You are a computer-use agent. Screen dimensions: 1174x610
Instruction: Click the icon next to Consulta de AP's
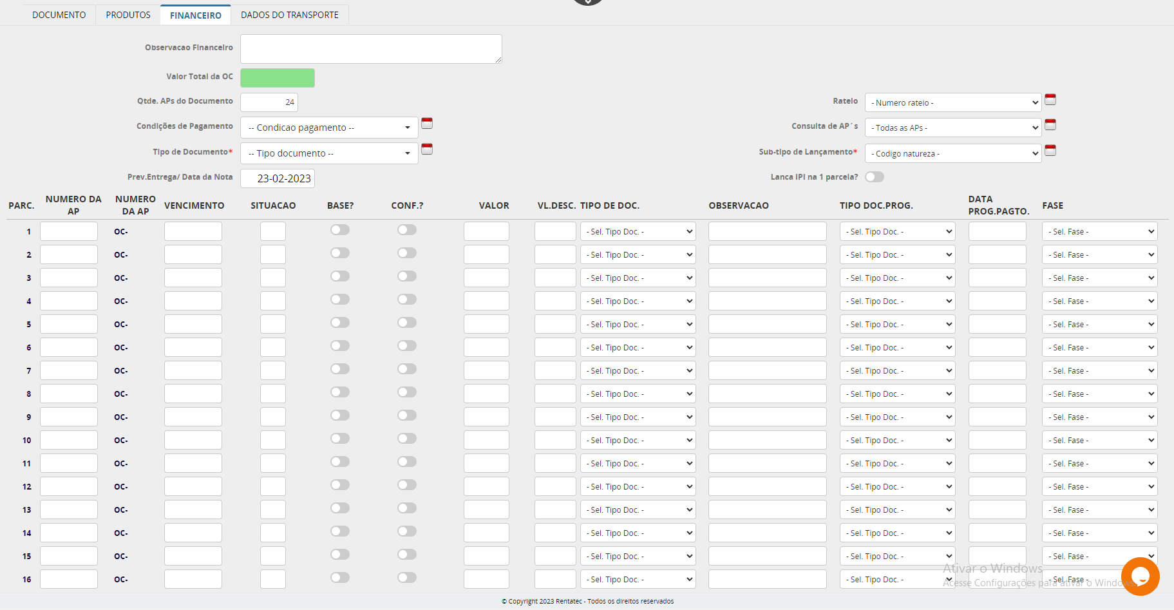coord(1050,124)
